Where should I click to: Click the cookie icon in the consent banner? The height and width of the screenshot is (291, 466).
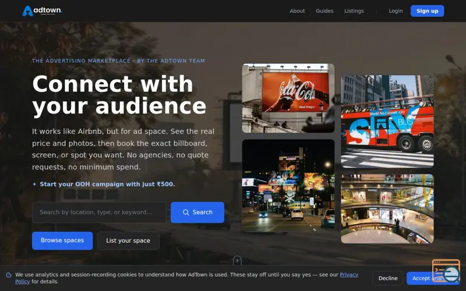coord(9,275)
